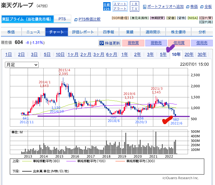Open the 株主優待 tab
Screen dimensions: 215x185
click(x=178, y=32)
